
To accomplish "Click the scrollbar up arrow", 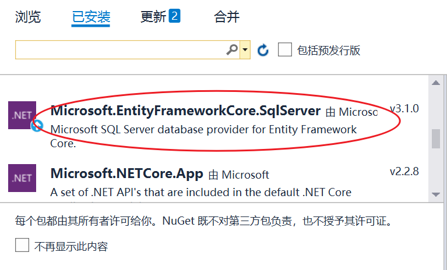I will [x=435, y=83].
